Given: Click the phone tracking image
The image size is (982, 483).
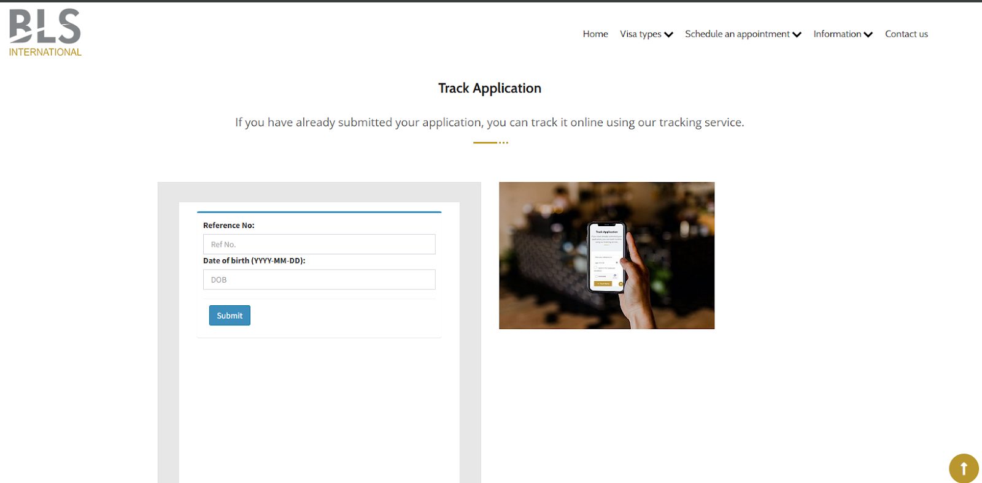Looking at the screenshot, I should pos(606,256).
